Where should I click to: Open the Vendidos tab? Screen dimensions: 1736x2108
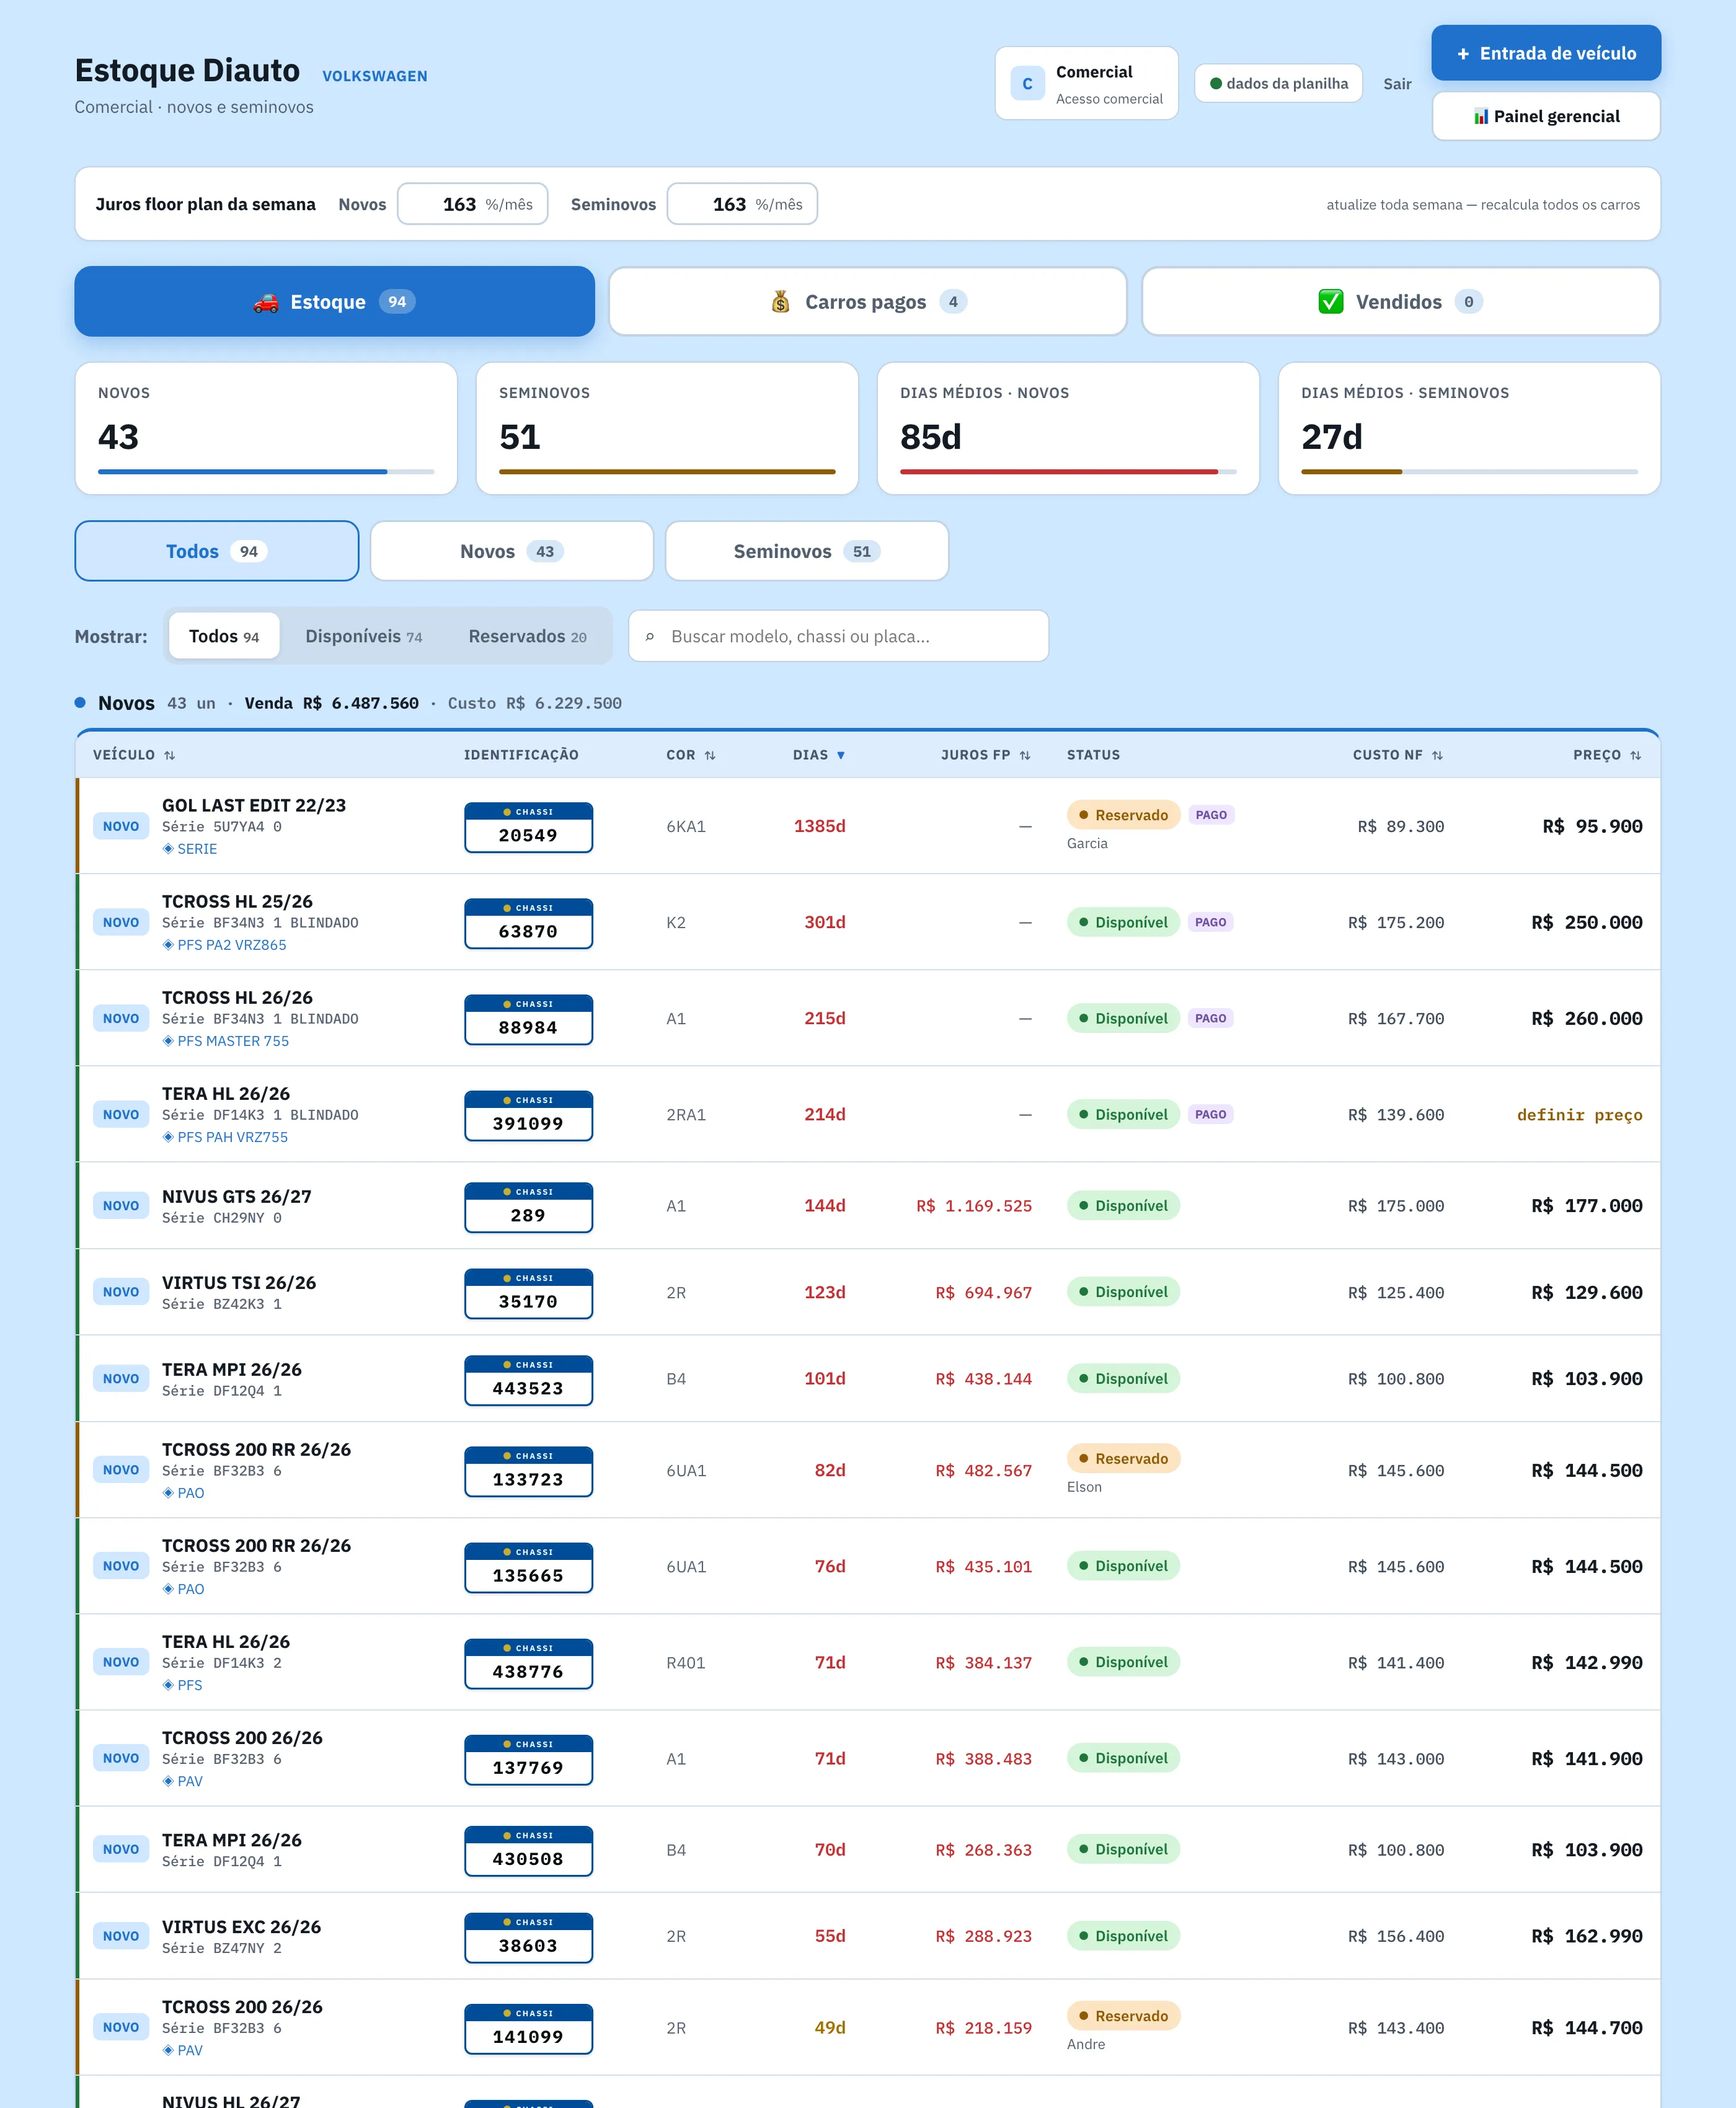1400,301
